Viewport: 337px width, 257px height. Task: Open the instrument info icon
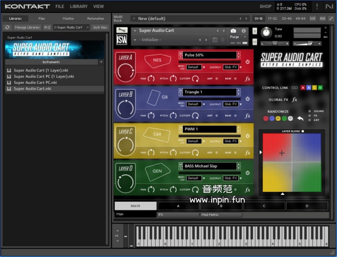244,31
